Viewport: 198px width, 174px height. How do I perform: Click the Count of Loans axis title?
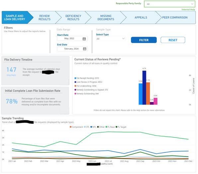(193, 86)
